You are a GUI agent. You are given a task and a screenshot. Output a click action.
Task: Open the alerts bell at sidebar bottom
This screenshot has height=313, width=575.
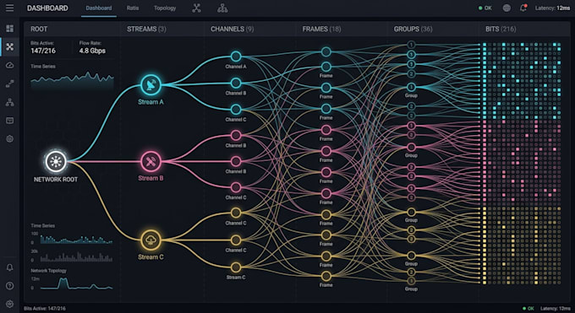pos(10,267)
